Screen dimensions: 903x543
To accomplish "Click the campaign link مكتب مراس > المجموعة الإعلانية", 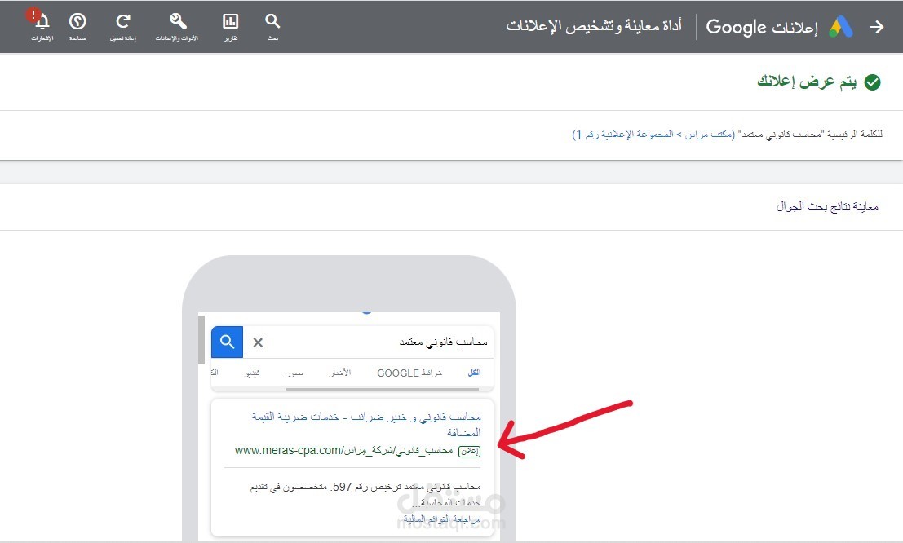I will [x=653, y=135].
